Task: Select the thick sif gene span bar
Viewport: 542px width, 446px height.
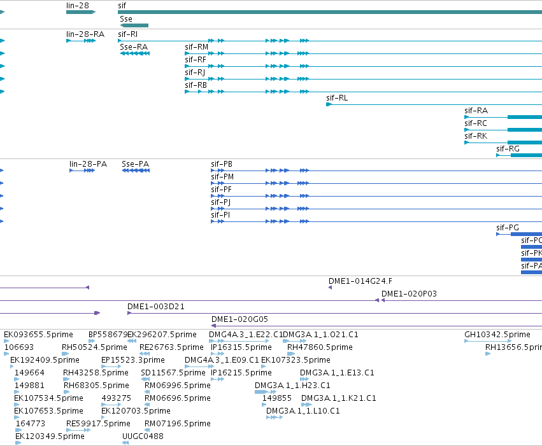Action: point(330,12)
